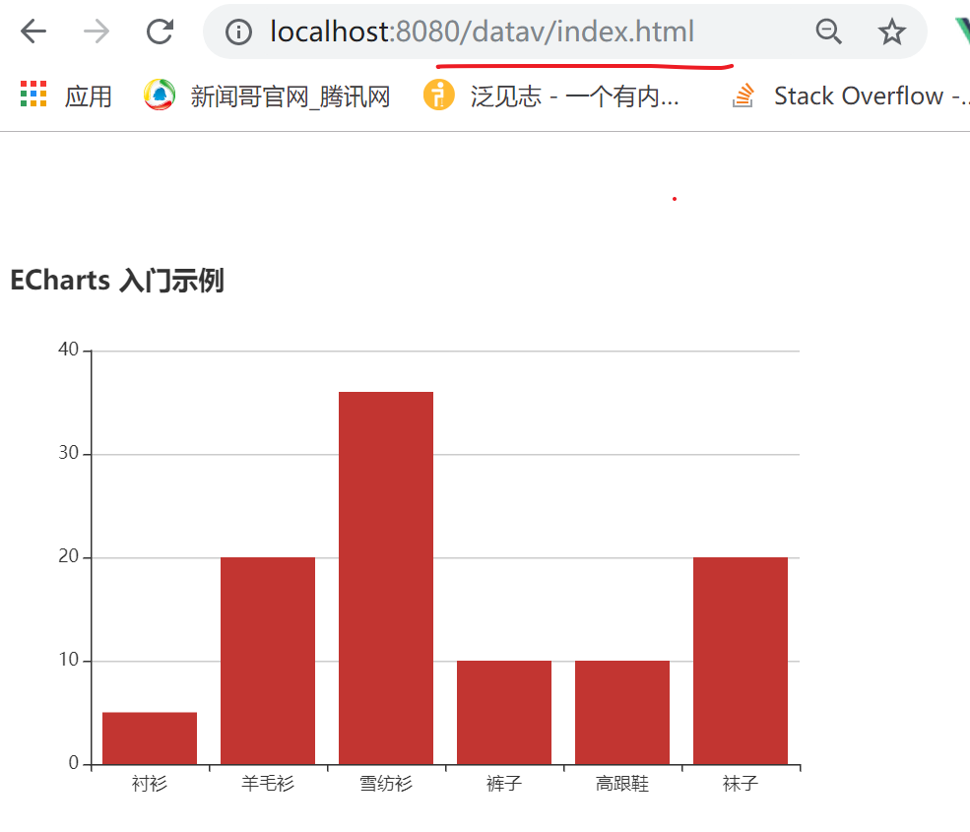970x832 pixels.
Task: Click the page reload icon
Action: tap(160, 31)
